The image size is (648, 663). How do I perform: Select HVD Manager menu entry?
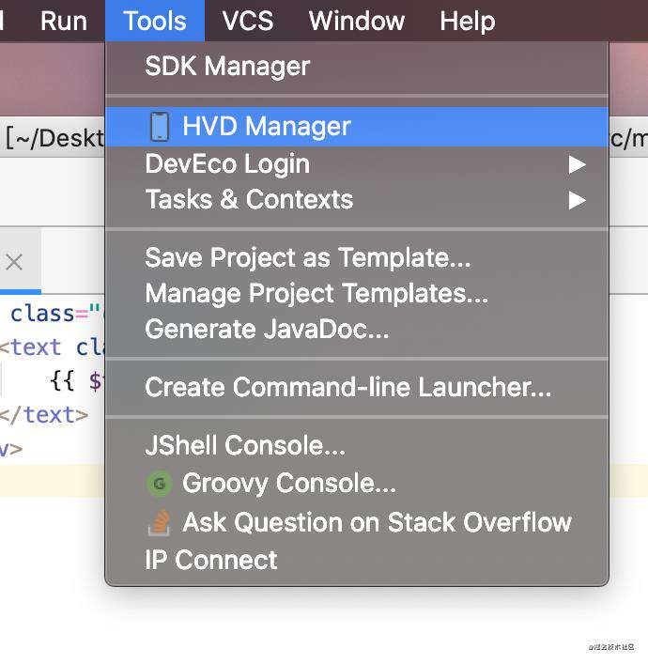click(x=357, y=127)
